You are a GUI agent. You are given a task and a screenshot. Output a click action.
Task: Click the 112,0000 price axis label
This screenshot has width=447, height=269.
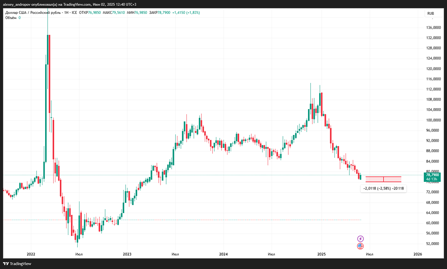tap(433, 89)
